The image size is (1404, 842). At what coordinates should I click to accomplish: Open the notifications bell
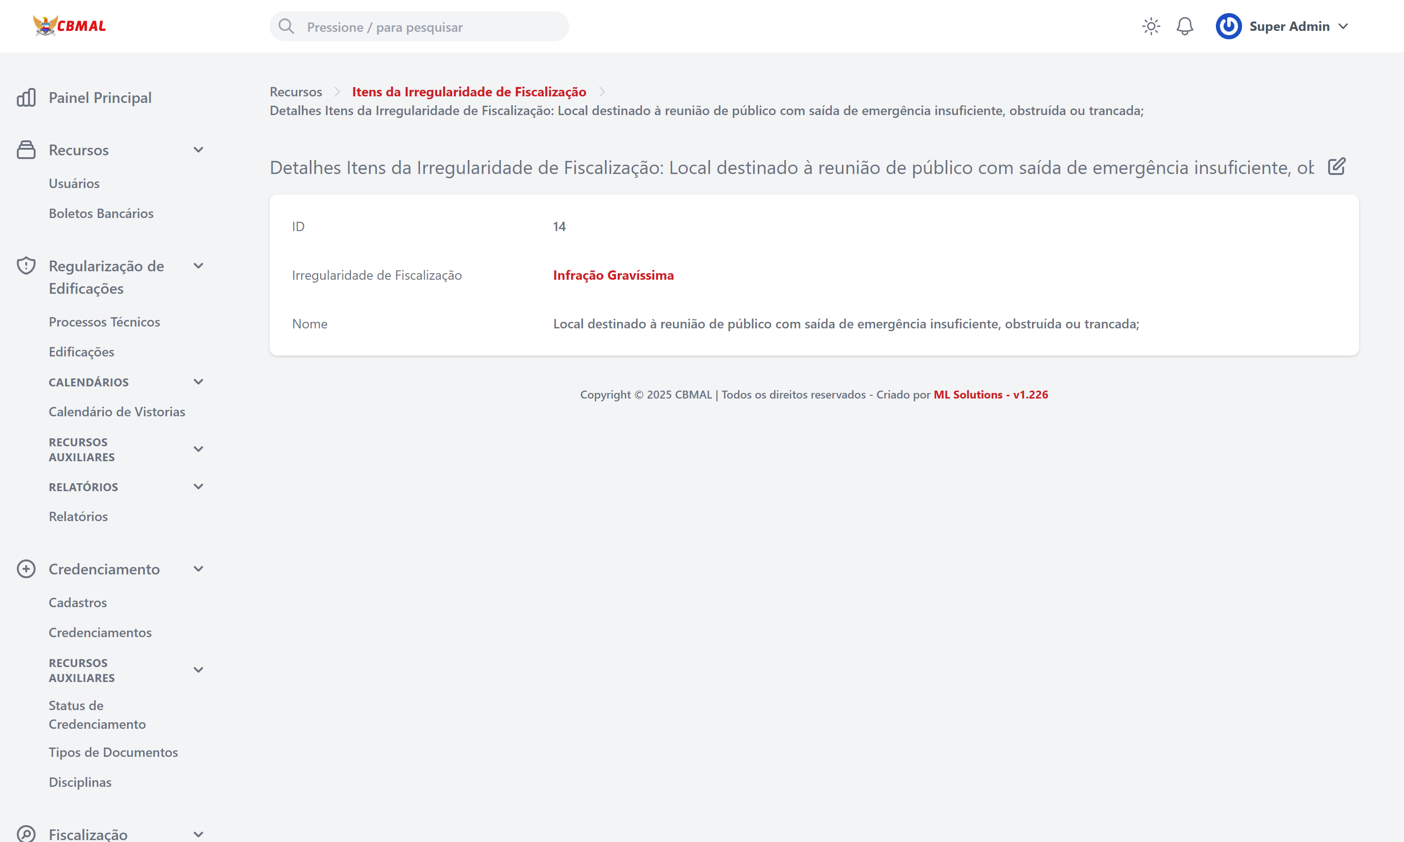click(1185, 26)
